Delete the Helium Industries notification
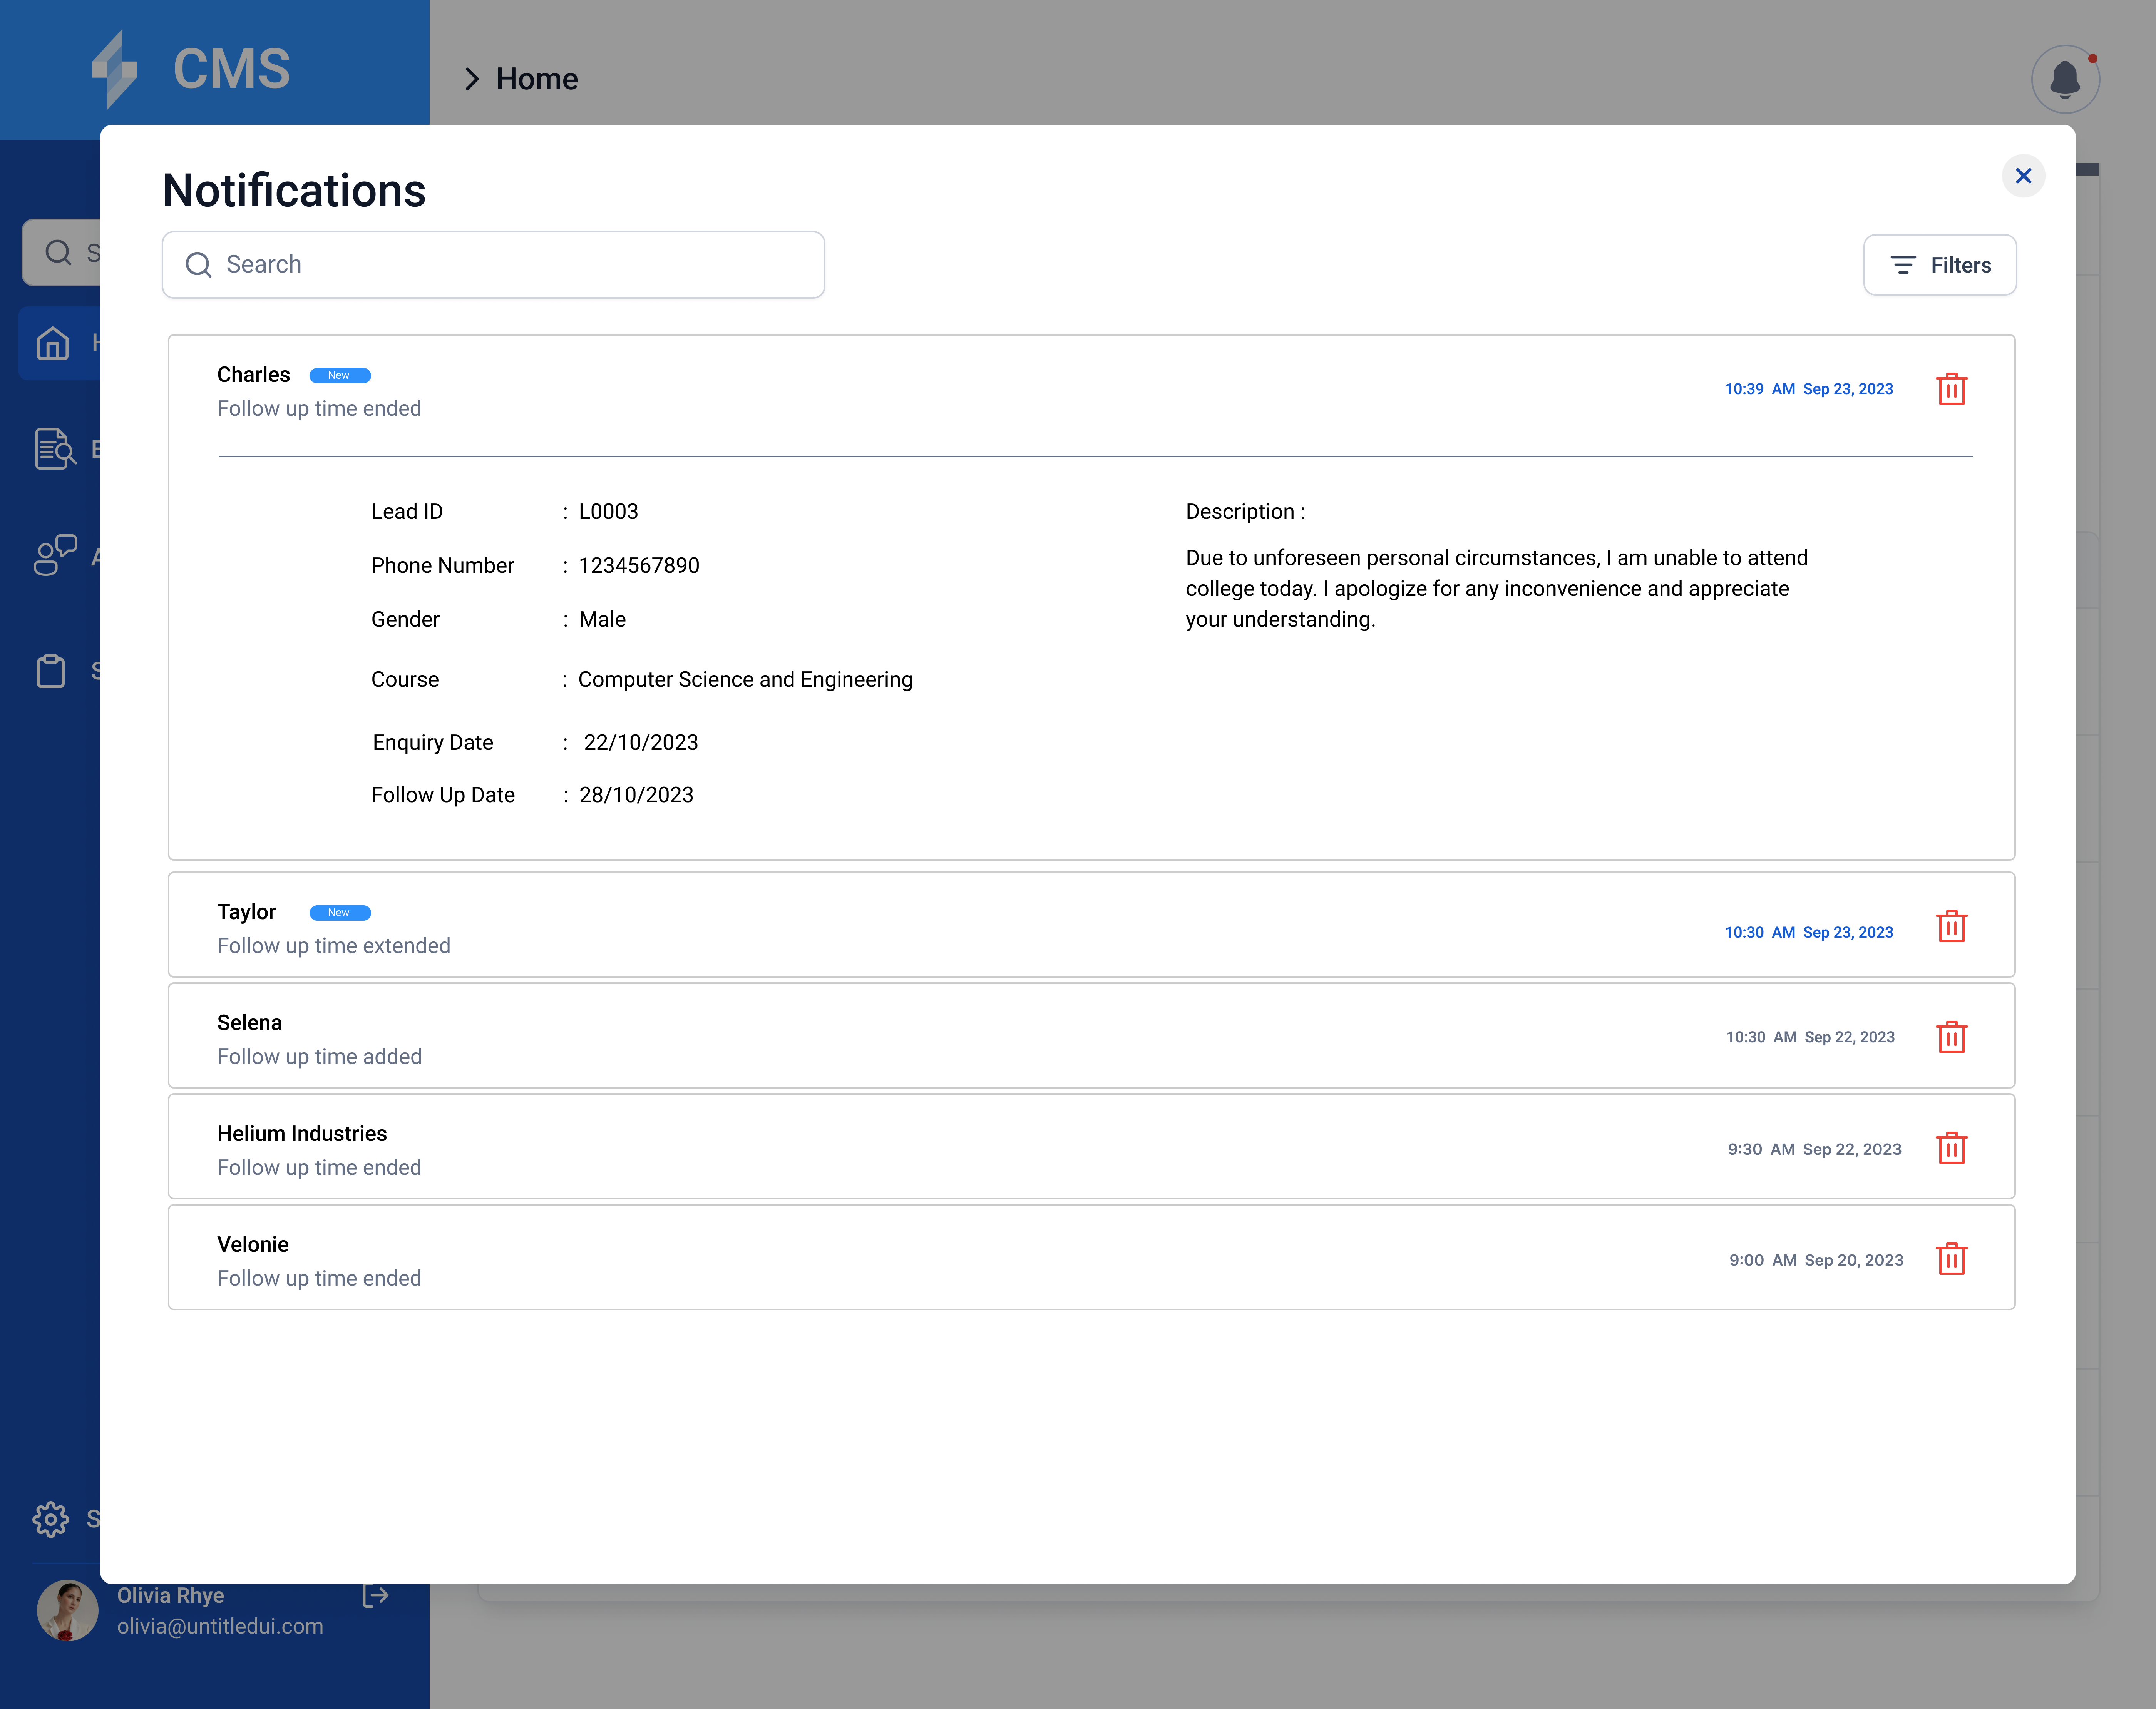This screenshot has width=2156, height=1709. point(1951,1148)
